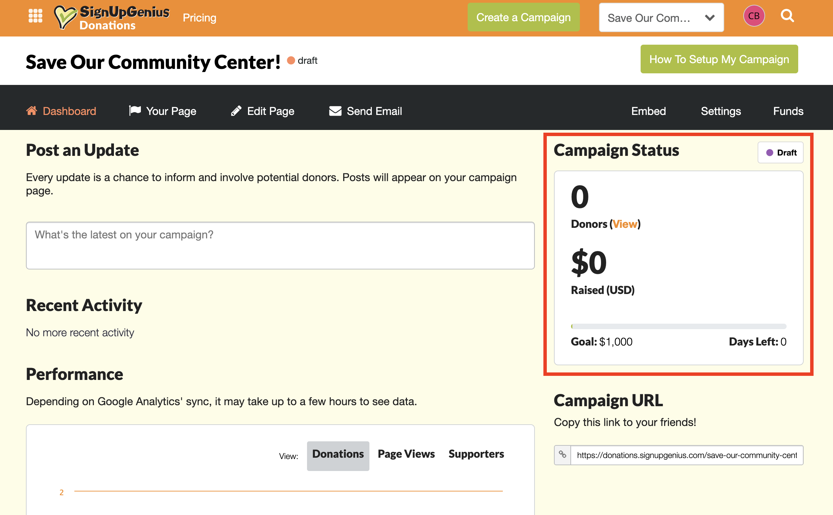Open the Settings tab
Viewport: 833px width, 515px height.
(x=721, y=111)
